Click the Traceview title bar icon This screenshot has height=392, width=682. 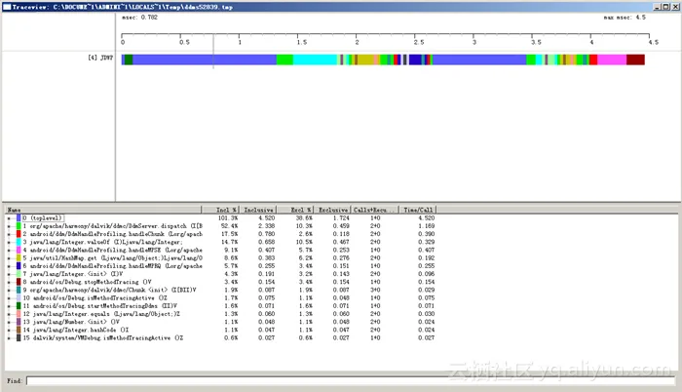tap(6, 5)
